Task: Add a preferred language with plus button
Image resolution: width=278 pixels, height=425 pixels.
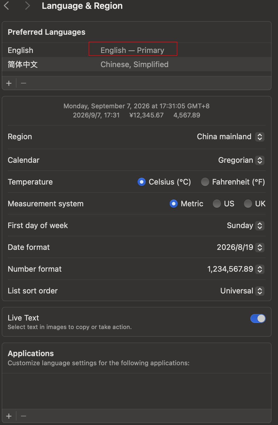Action: [9, 83]
